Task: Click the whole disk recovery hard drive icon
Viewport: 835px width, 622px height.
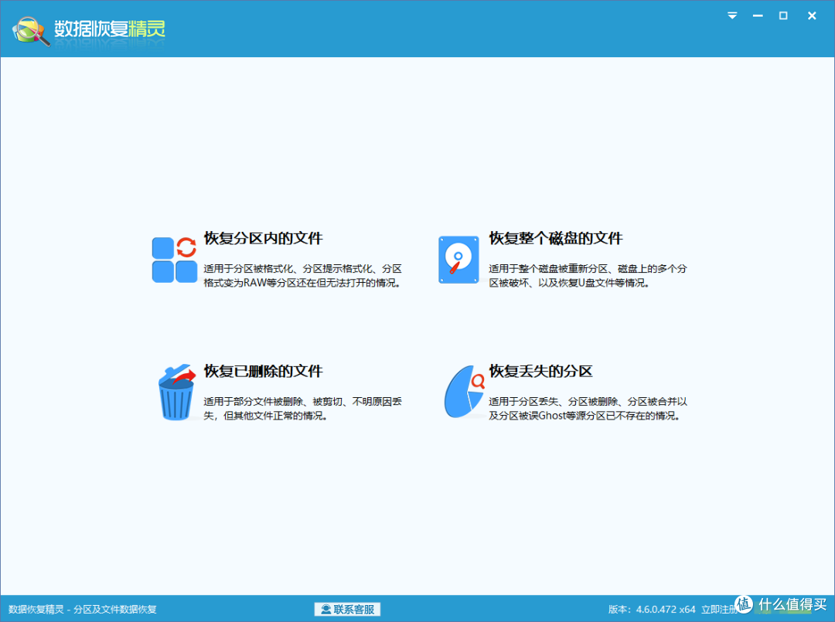Action: [x=458, y=260]
